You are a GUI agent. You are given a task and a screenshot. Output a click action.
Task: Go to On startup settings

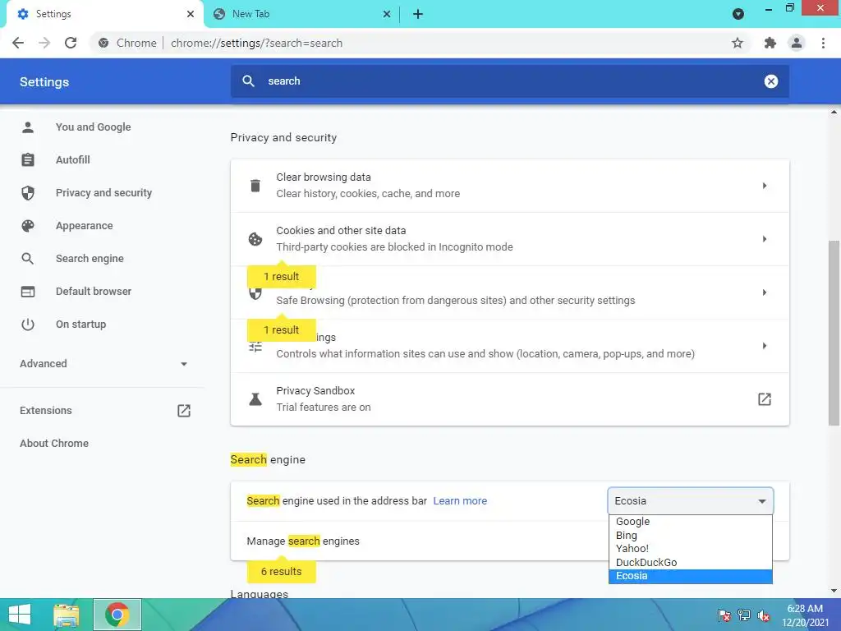tap(81, 324)
